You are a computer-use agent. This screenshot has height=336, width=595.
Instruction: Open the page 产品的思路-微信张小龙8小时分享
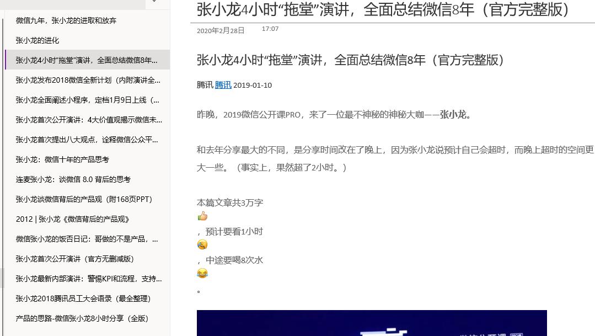[82, 318]
